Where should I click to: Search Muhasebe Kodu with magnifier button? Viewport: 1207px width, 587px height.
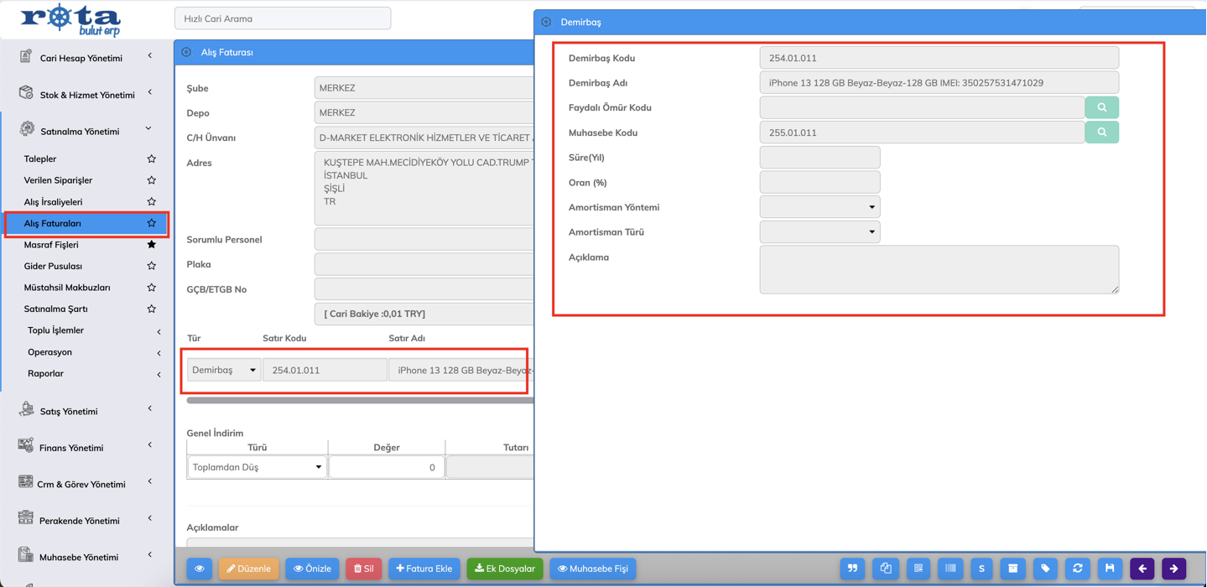click(1101, 132)
